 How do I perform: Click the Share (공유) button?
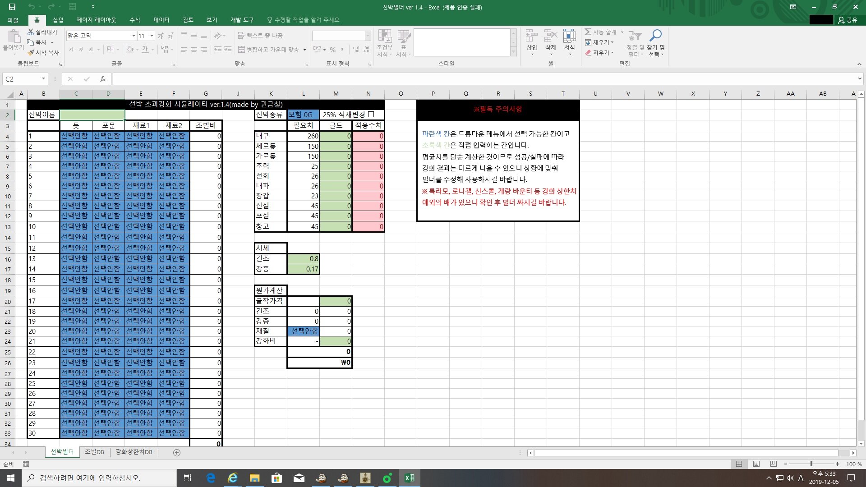coord(848,20)
